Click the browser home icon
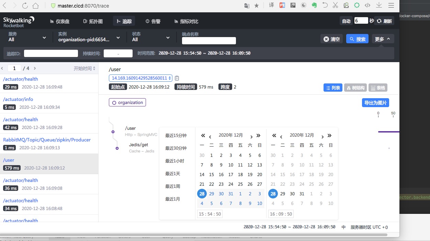Viewport: 430px width, 241px height. tap(35, 6)
